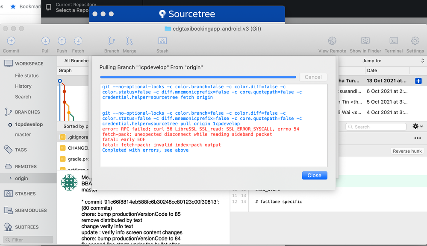Click the pull progress bar
The image size is (427, 246).
(x=198, y=77)
